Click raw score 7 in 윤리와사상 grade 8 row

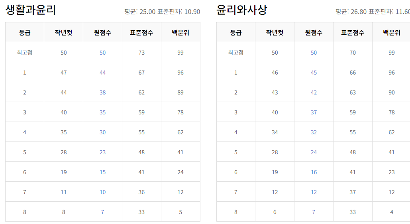314,212
